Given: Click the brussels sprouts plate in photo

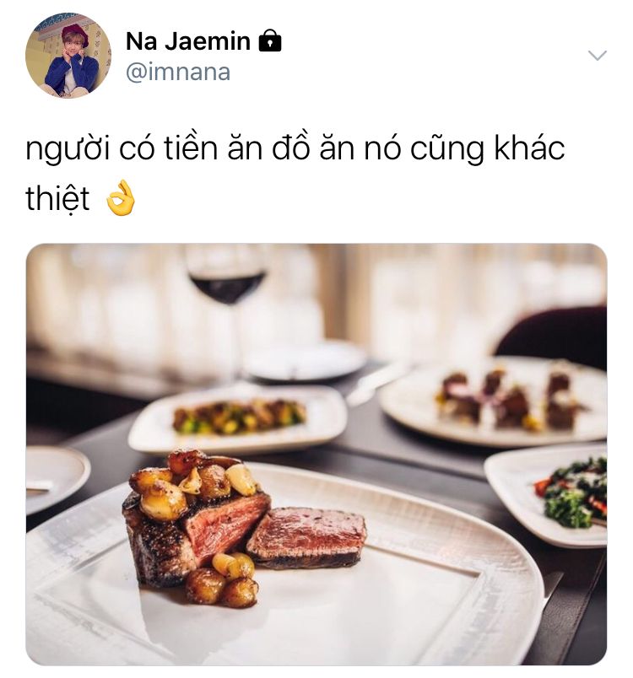Looking at the screenshot, I should [237, 417].
